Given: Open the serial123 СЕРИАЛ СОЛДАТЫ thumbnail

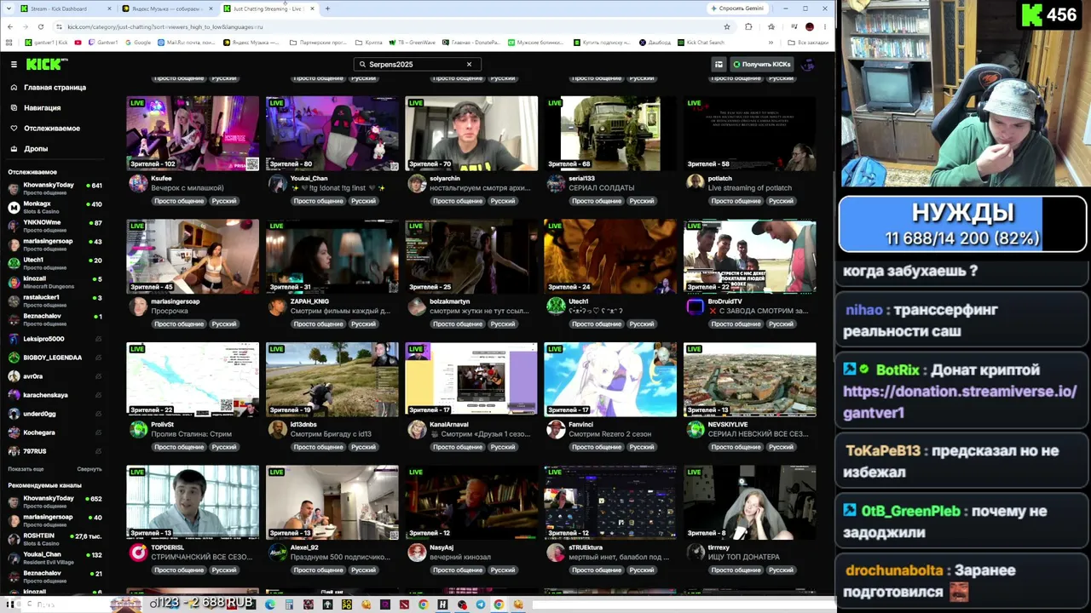Looking at the screenshot, I should (610, 134).
